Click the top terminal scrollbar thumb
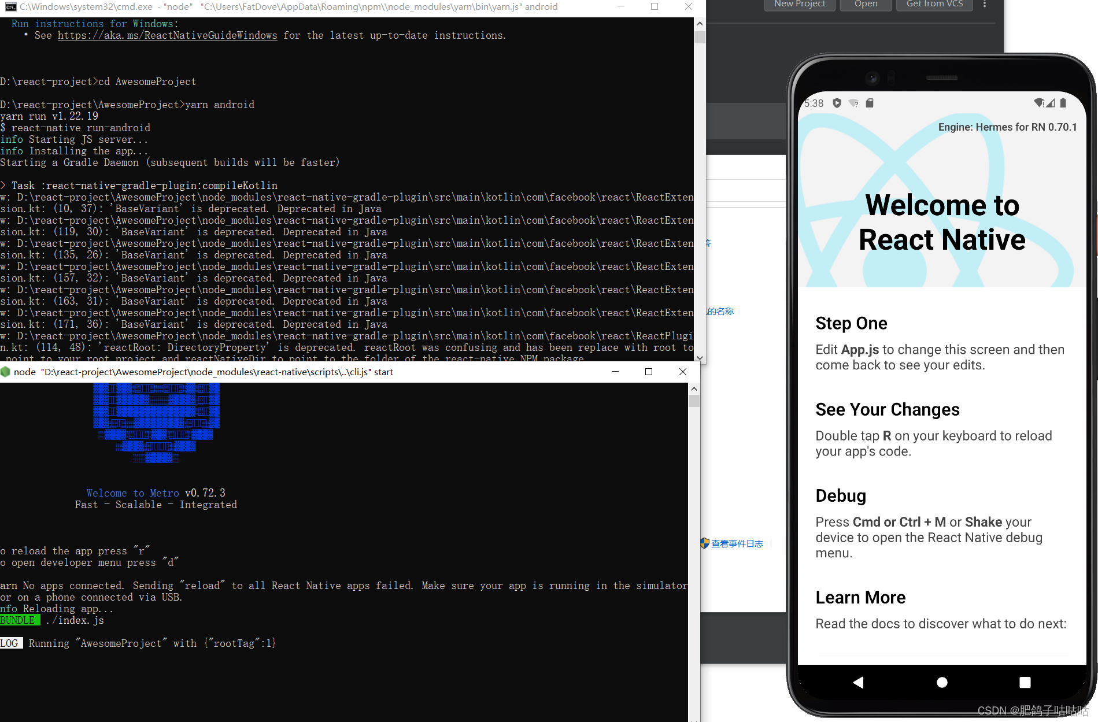1098x722 pixels. 700,37
